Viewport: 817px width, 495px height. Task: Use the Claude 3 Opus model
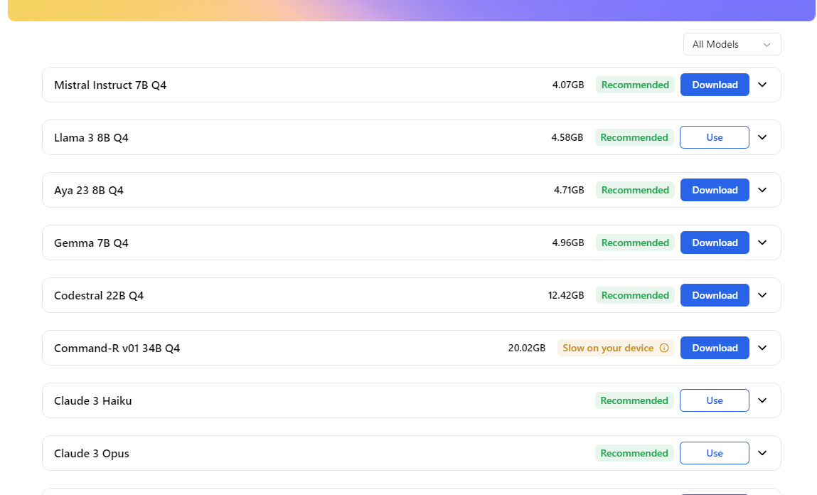pyautogui.click(x=714, y=453)
